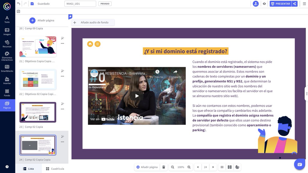Select the Fondo sidebar icon
This screenshot has height=173, width=308.
click(7, 92)
